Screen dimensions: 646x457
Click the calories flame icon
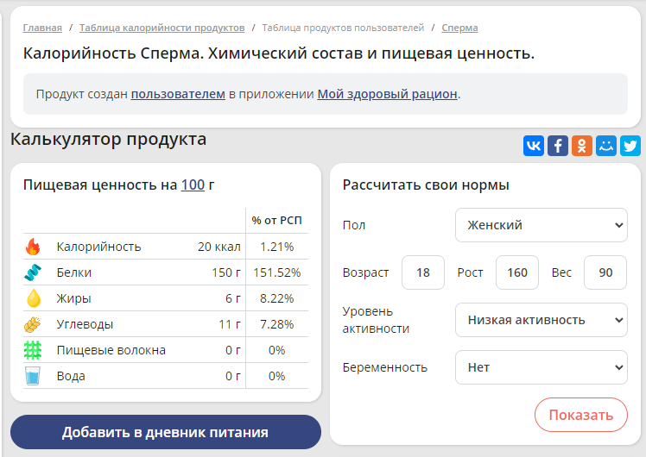click(x=33, y=247)
